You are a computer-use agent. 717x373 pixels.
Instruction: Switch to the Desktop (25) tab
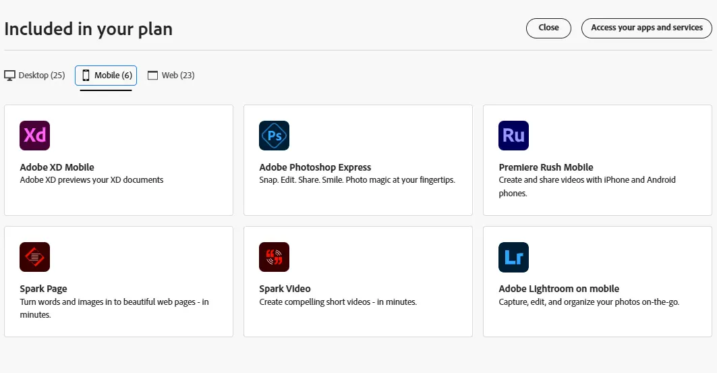coord(35,76)
